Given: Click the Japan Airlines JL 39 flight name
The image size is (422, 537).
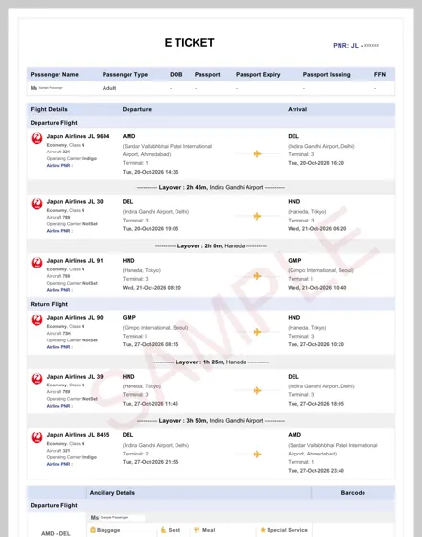Looking at the screenshot, I should tap(75, 376).
